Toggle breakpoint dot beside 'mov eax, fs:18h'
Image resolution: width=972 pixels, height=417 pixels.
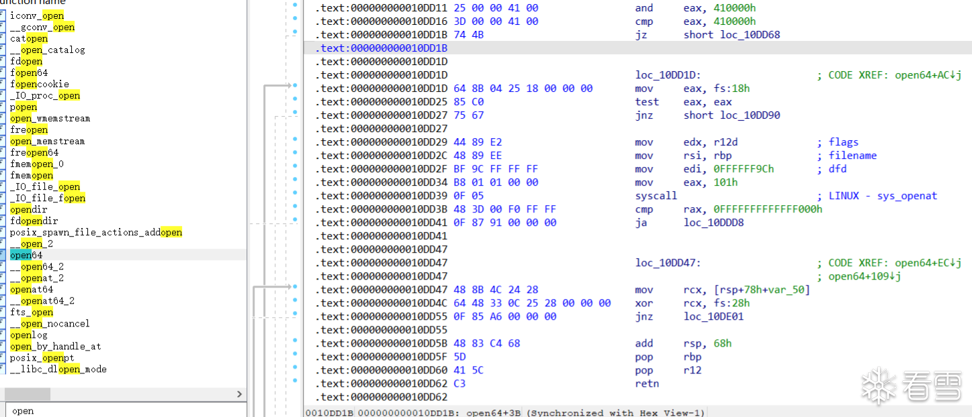pyautogui.click(x=295, y=86)
